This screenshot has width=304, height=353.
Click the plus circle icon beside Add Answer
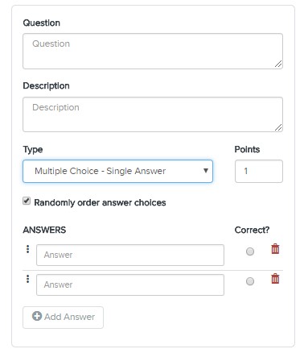tap(37, 316)
